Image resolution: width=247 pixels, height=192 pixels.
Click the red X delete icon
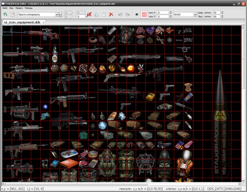pos(111,15)
